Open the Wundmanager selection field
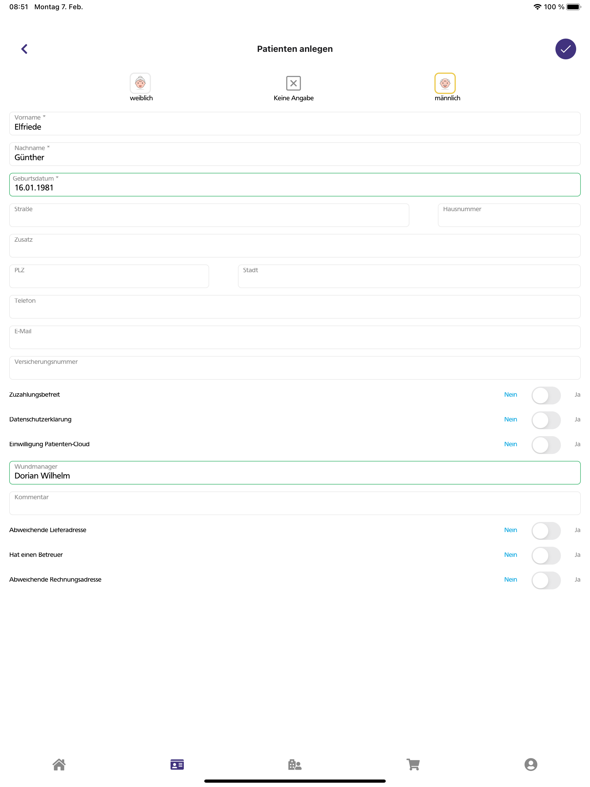Image resolution: width=590 pixels, height=787 pixels. pos(295,472)
